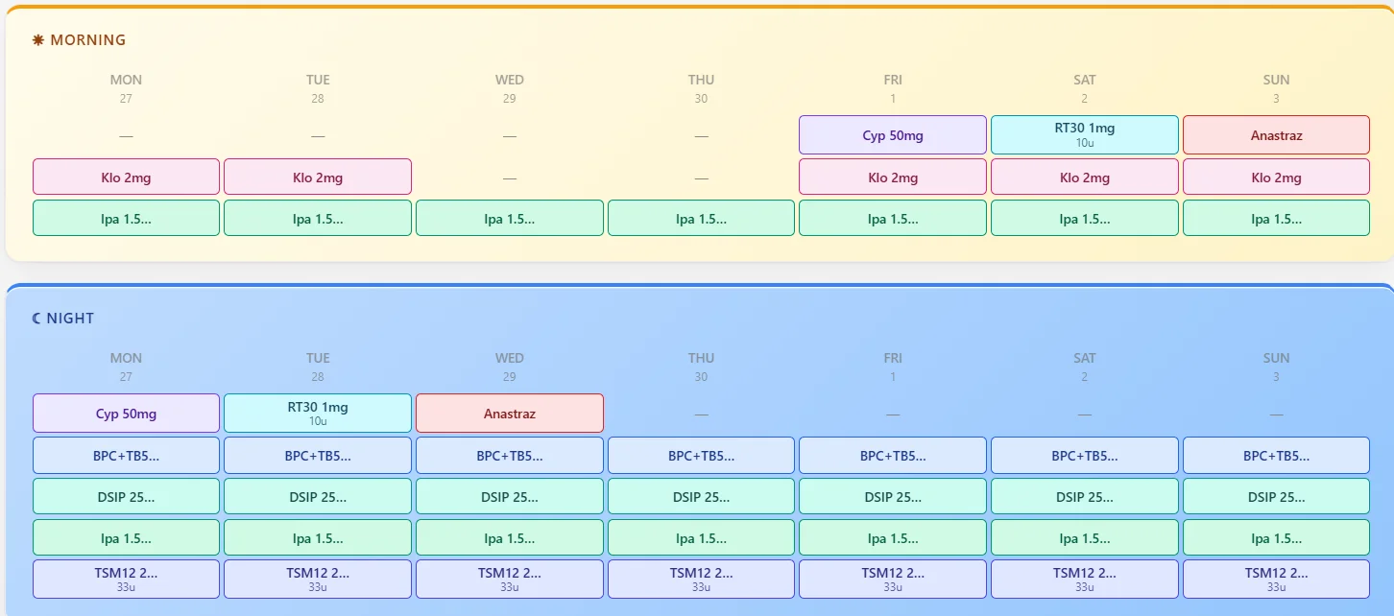This screenshot has height=616, width=1394.
Task: Select Thursday night TSM12 33u card
Action: [701, 580]
